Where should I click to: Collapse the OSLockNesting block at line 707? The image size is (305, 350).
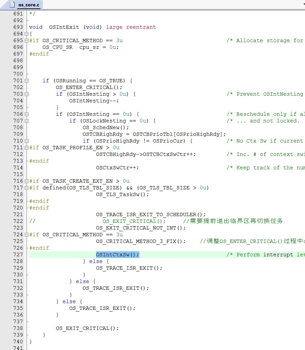26,121
